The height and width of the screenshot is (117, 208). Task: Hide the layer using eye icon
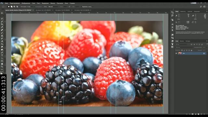point(176,53)
